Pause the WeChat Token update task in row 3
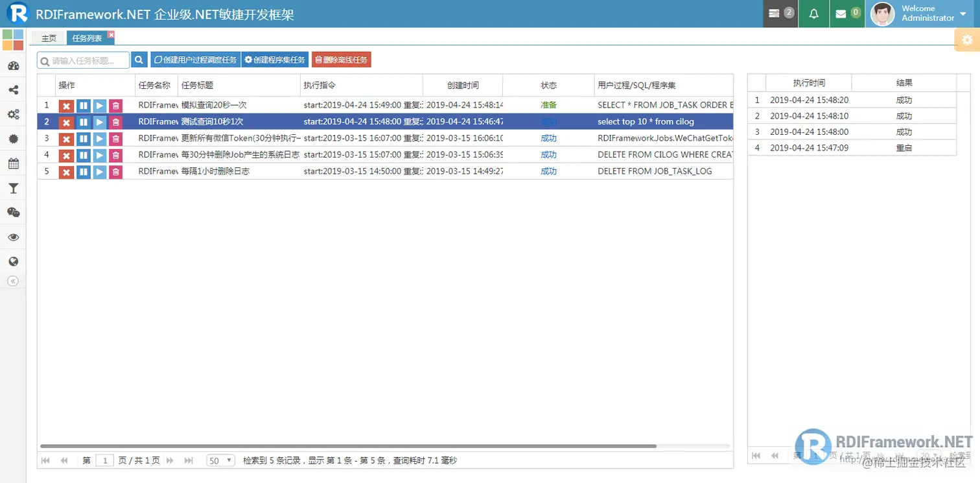This screenshot has width=980, height=483. pos(84,139)
